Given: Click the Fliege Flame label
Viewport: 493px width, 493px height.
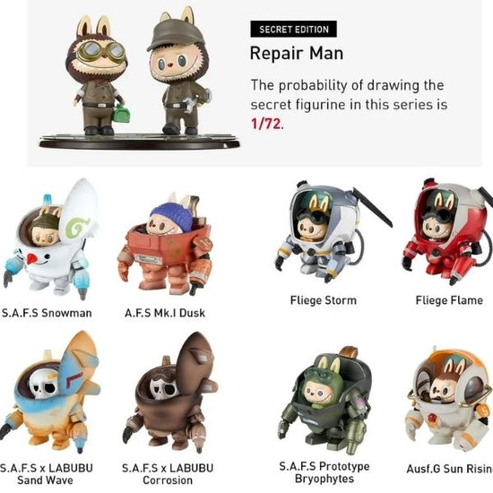Looking at the screenshot, I should pyautogui.click(x=449, y=300).
